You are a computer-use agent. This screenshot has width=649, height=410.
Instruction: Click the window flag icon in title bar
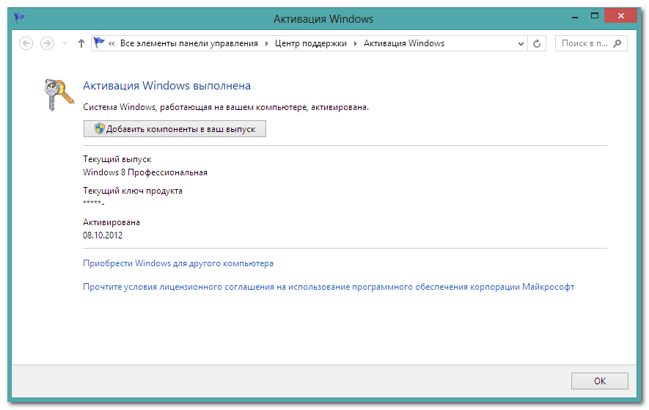[x=19, y=18]
